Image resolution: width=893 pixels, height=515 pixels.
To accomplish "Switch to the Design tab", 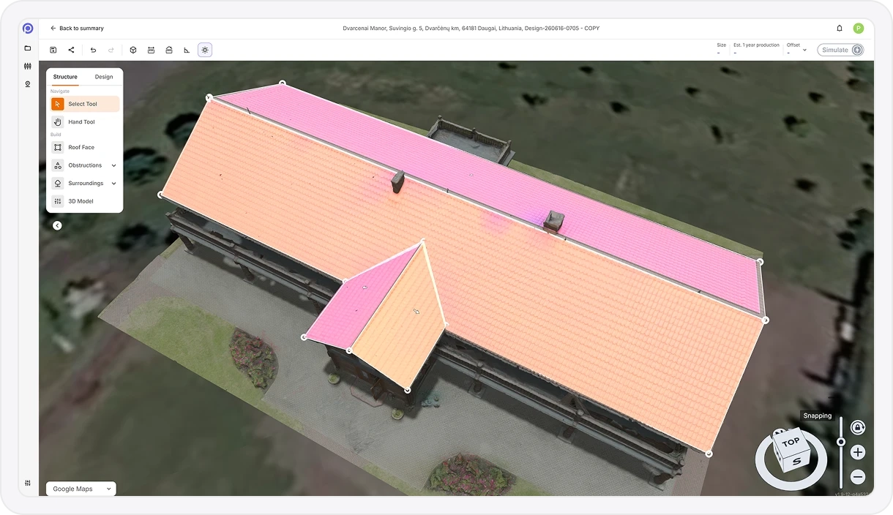I will [x=104, y=77].
